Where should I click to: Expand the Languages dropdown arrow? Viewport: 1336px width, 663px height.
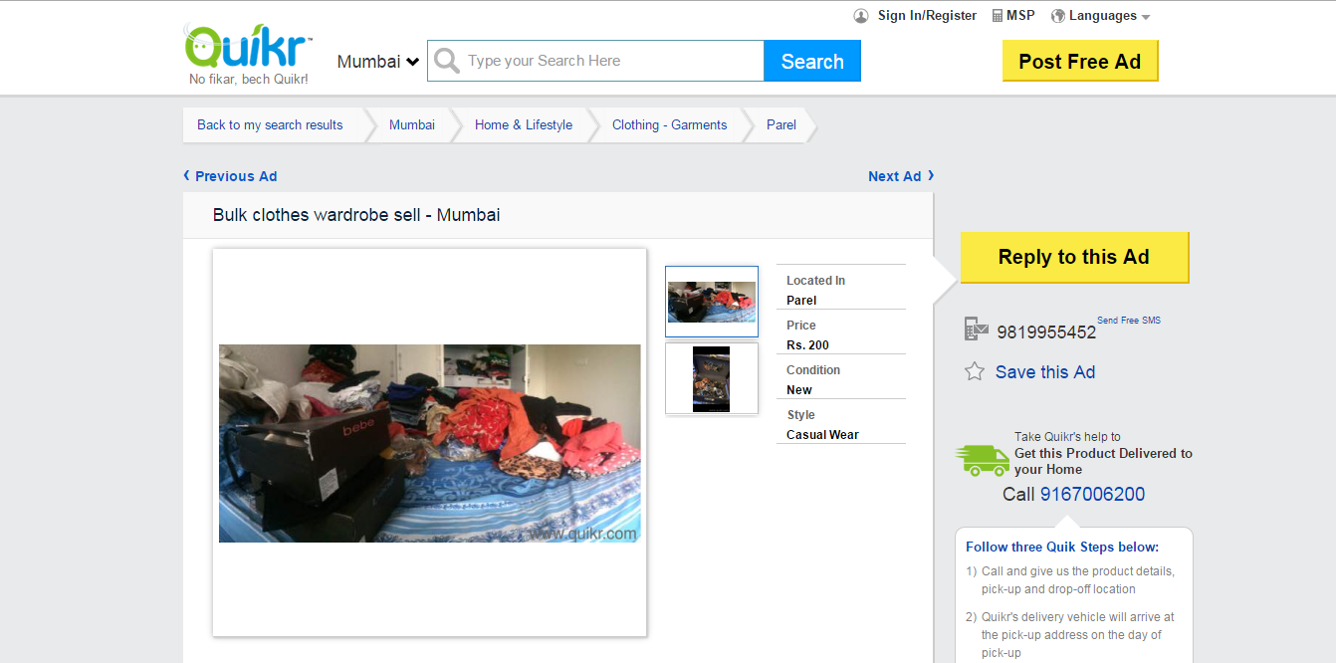[1146, 17]
